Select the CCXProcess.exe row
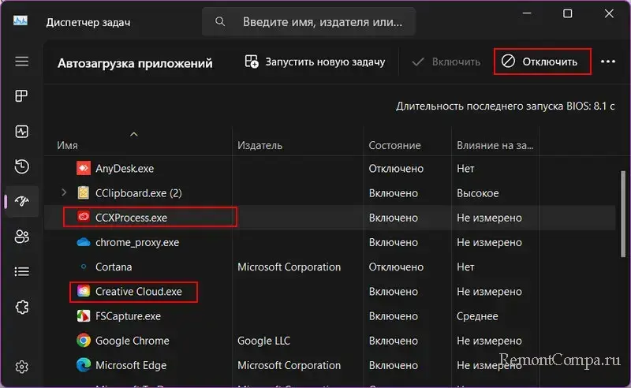This screenshot has width=631, height=388. (131, 217)
